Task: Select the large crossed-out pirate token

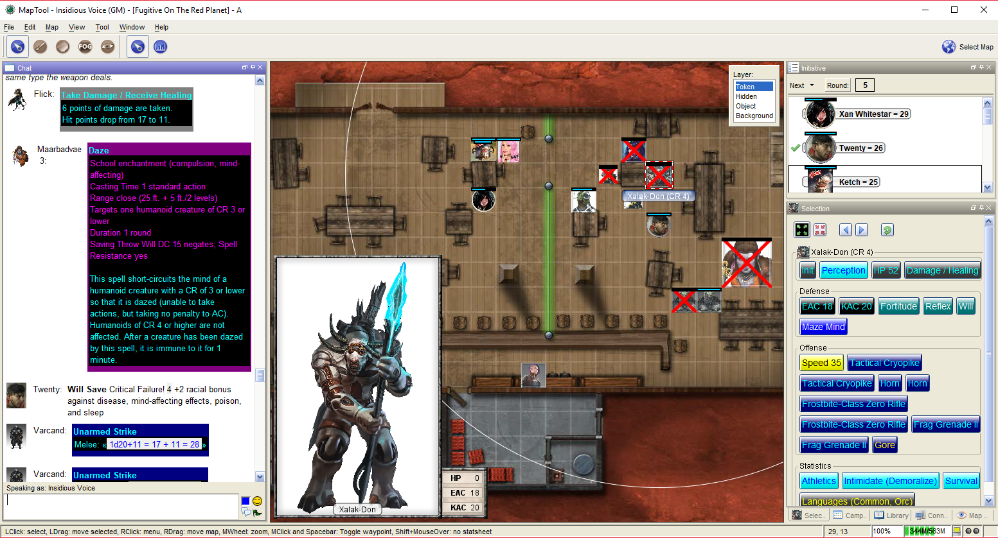Action: tap(746, 263)
